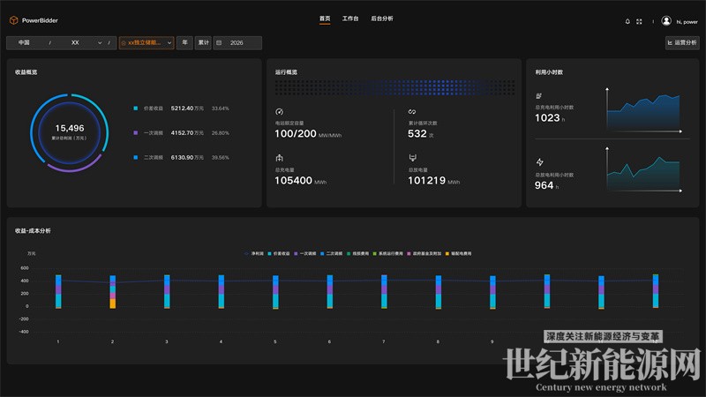Click the user avatar icon
The height and width of the screenshot is (397, 706).
666,21
